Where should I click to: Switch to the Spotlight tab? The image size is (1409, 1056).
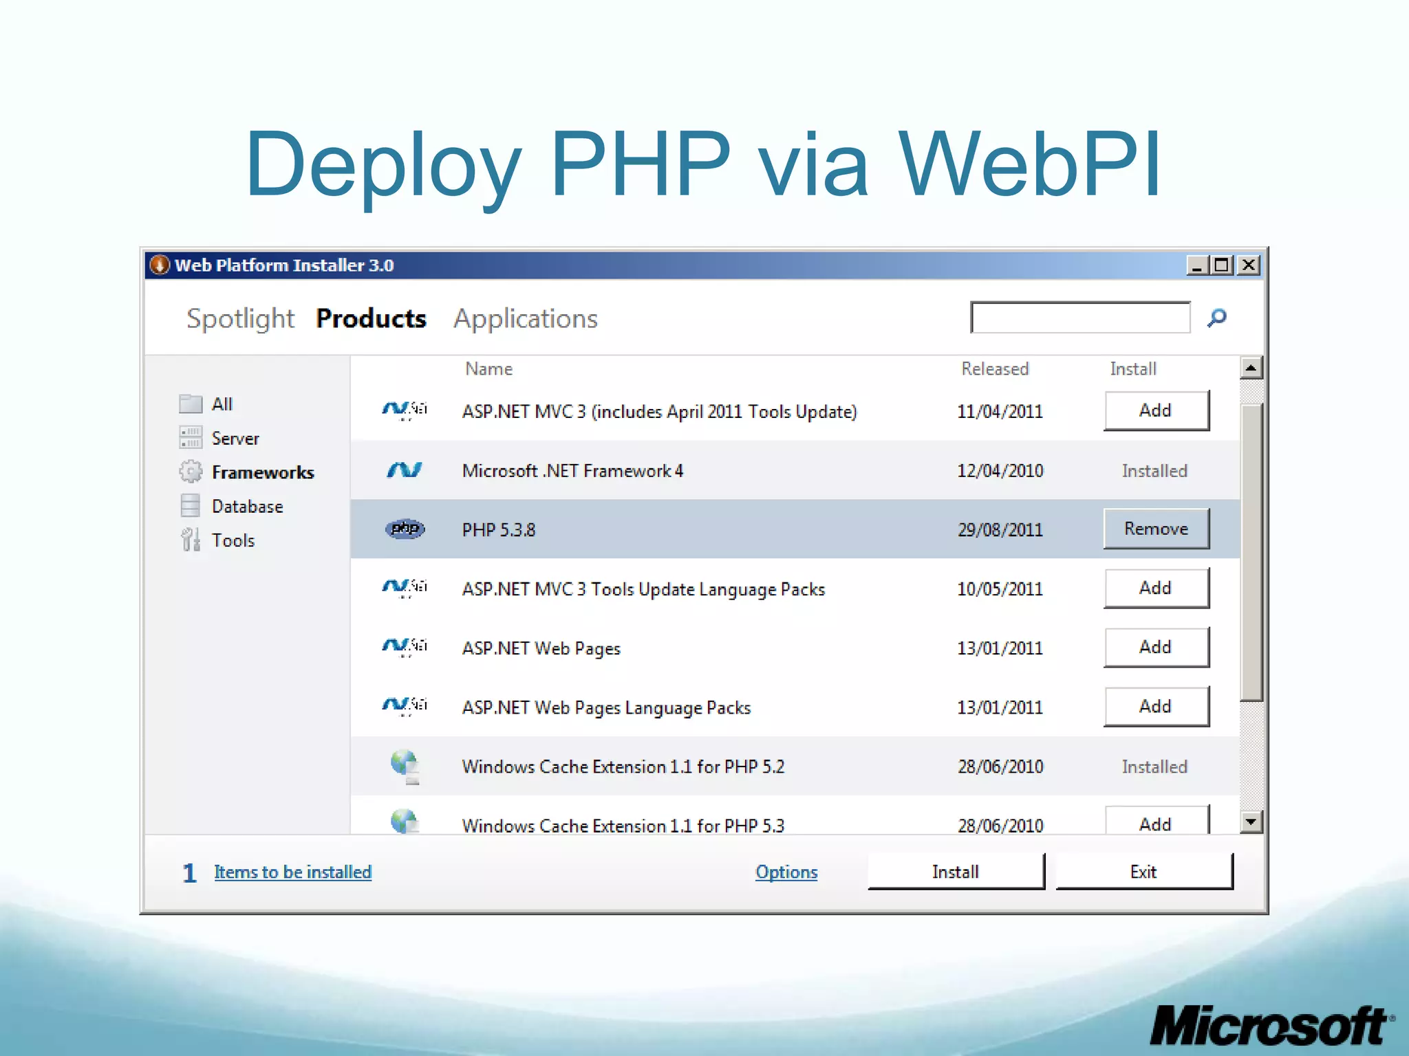pyautogui.click(x=240, y=318)
